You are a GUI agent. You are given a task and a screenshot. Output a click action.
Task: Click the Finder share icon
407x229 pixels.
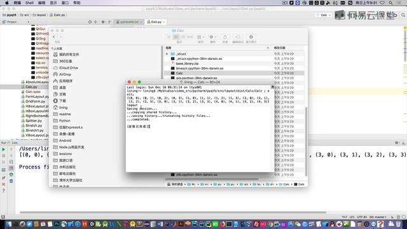(x=225, y=37)
